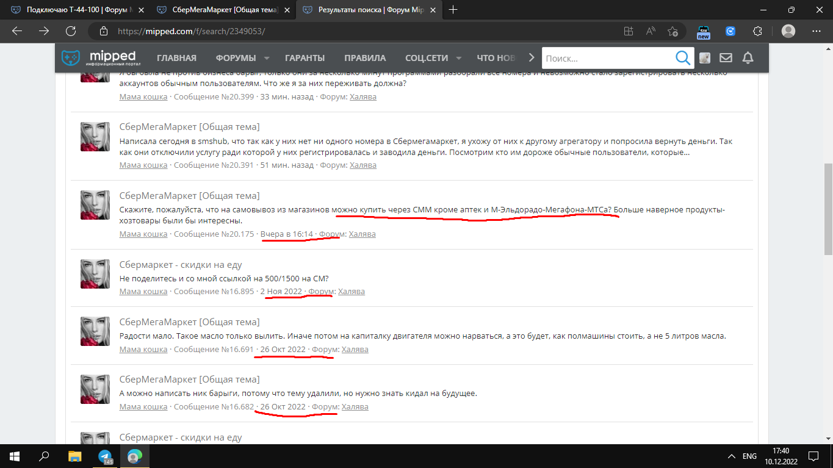
Task: Open the extension with the 'new' badge
Action: (x=704, y=32)
